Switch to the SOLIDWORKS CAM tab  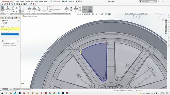[66, 14]
